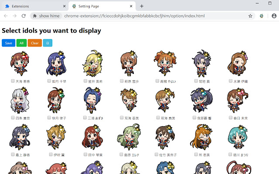The width and height of the screenshot is (279, 174).
Task: Enable the 最上 静香 checkbox
Action: [x=13, y=154]
